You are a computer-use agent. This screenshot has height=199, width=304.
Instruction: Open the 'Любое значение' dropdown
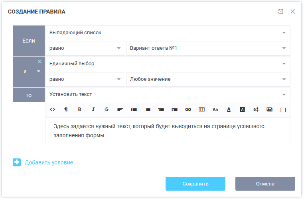(208, 79)
